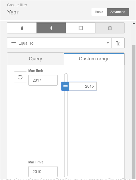Switch to the Query tab
The width and height of the screenshot is (136, 180).
coord(35,59)
